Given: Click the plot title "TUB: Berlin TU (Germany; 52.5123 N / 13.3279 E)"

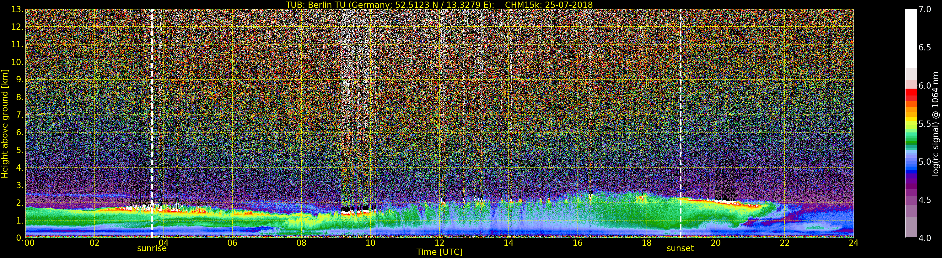Looking at the screenshot, I should point(390,5).
